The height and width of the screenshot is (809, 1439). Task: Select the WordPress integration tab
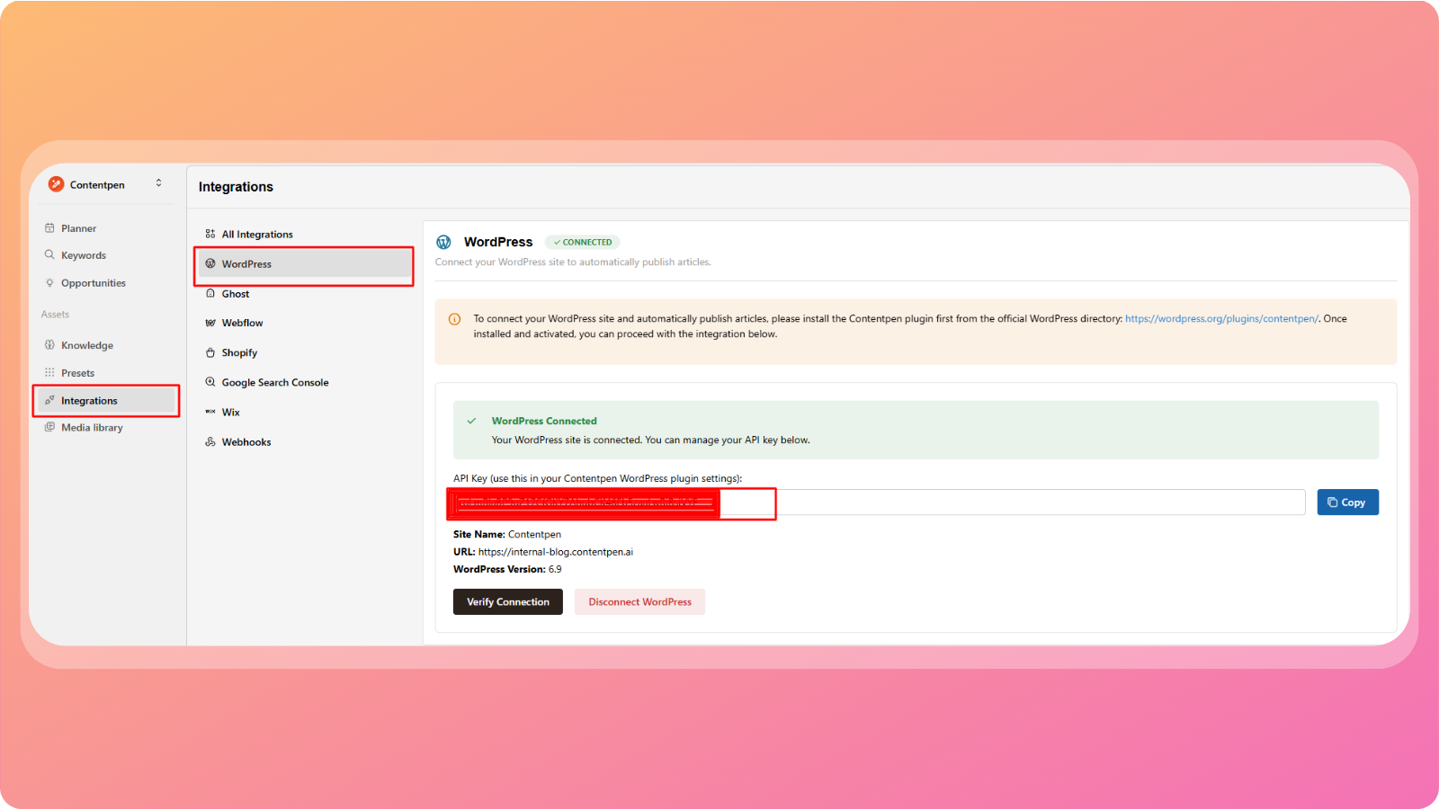pyautogui.click(x=246, y=264)
